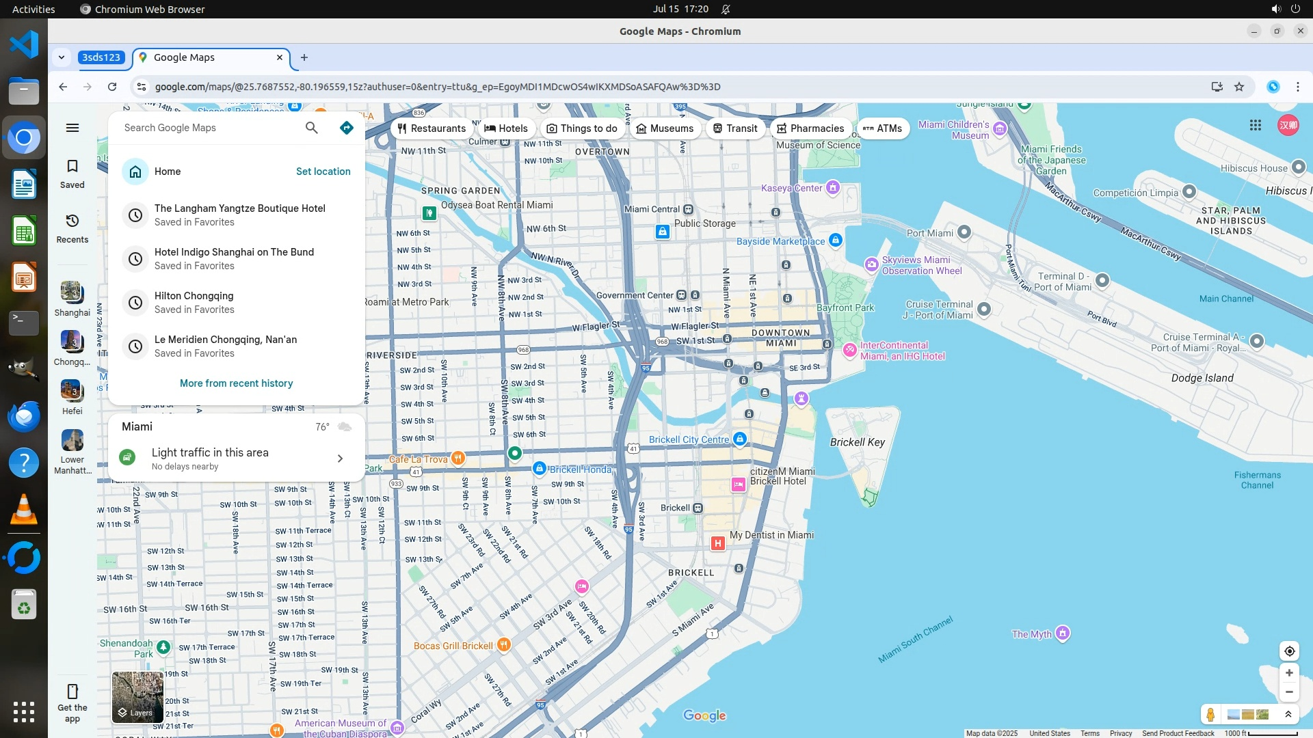The width and height of the screenshot is (1313, 738).
Task: Open the Saved places icon
Action: (x=72, y=174)
